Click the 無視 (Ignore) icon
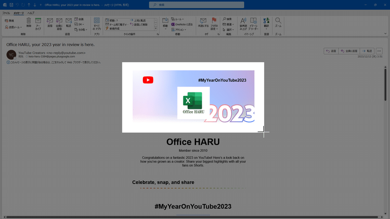 pos(9,21)
